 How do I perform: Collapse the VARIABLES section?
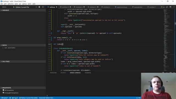(23, 10)
